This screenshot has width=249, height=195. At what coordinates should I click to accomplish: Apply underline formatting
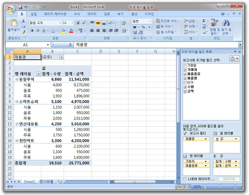click(x=43, y=31)
